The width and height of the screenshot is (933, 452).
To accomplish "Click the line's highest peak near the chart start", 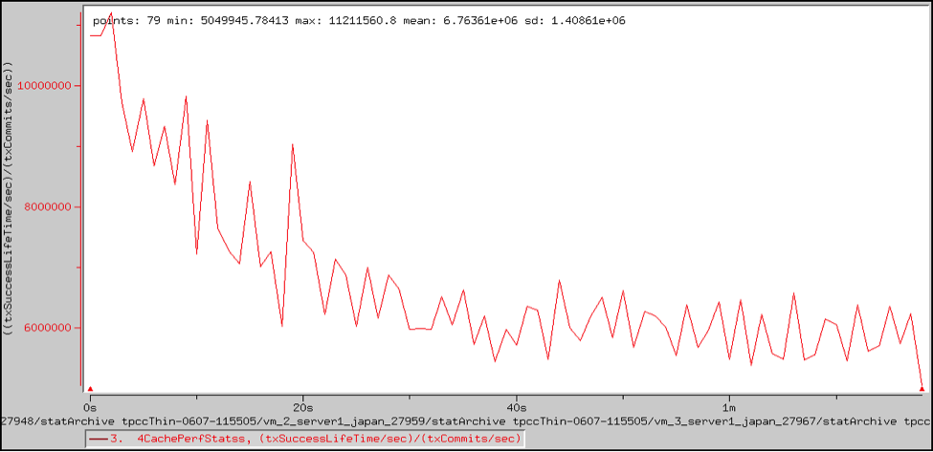I will (111, 12).
